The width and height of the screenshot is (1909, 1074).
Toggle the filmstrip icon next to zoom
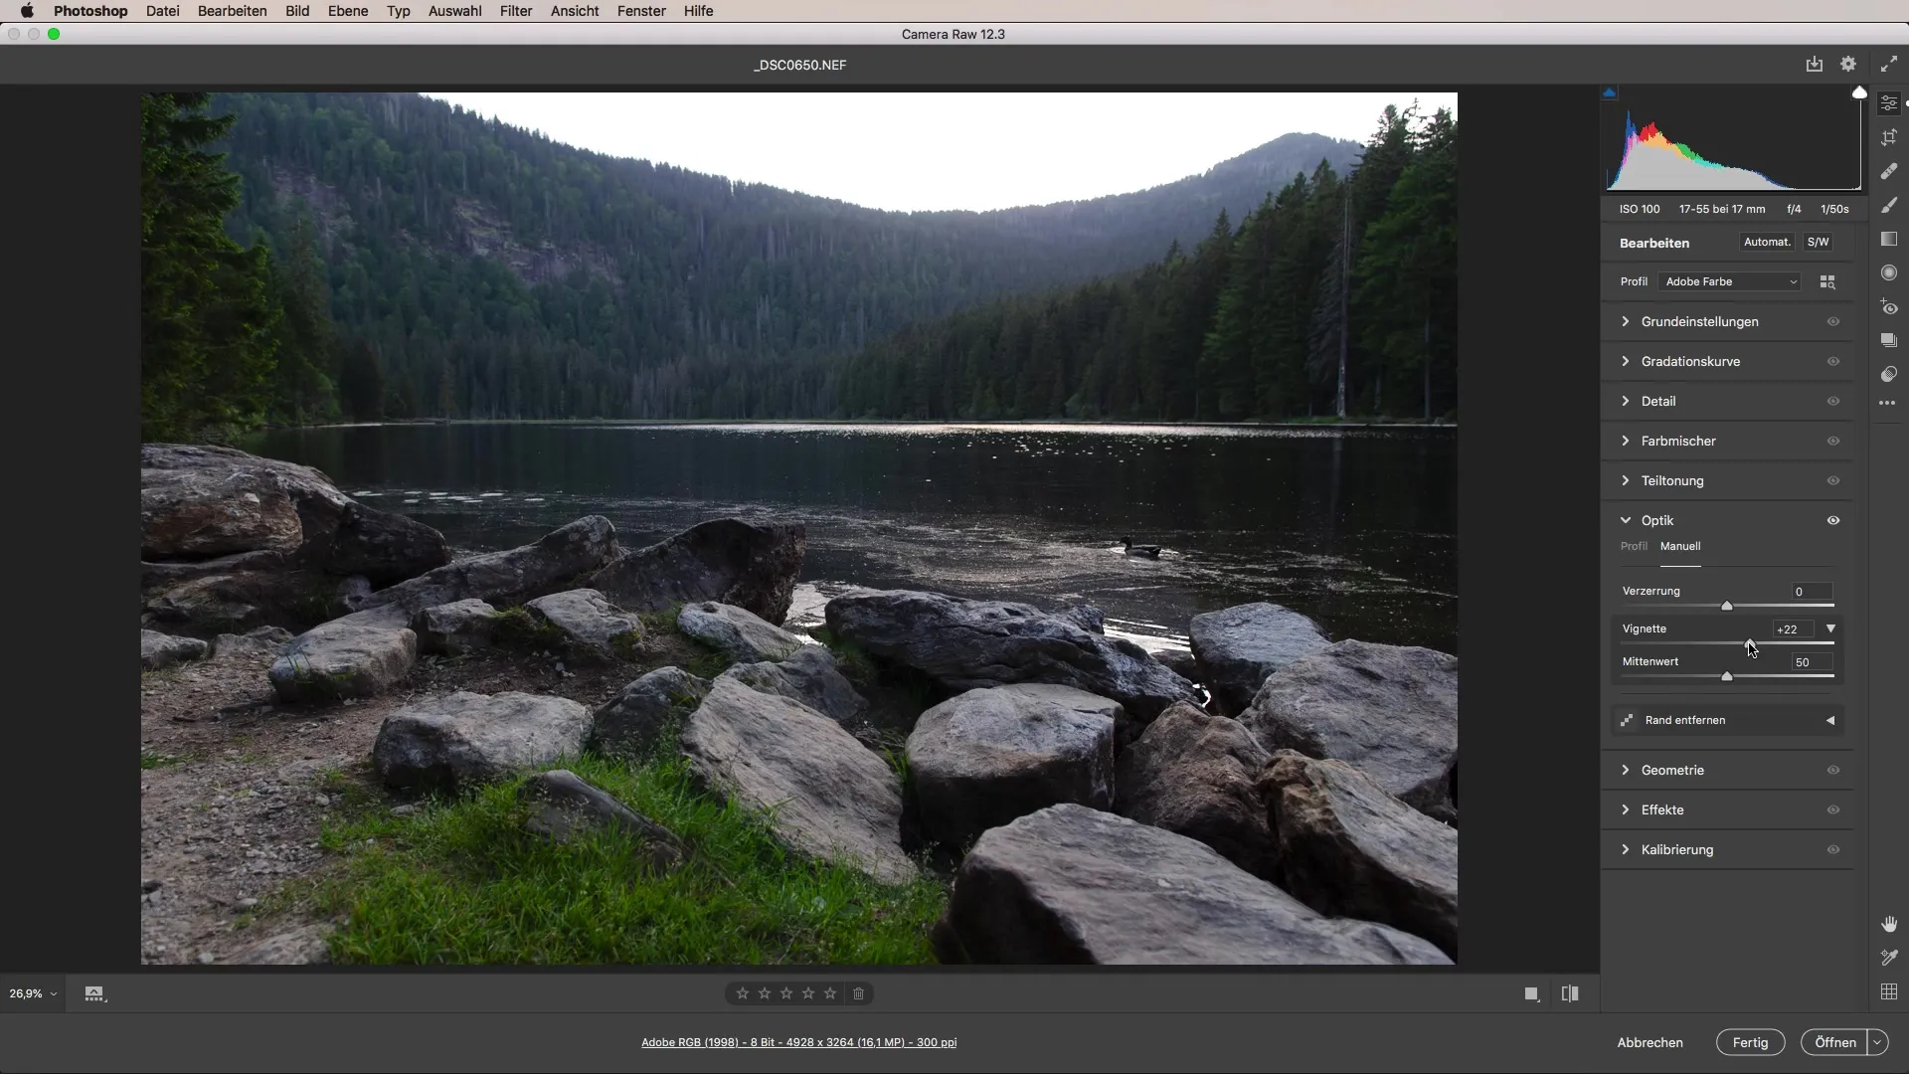(94, 993)
